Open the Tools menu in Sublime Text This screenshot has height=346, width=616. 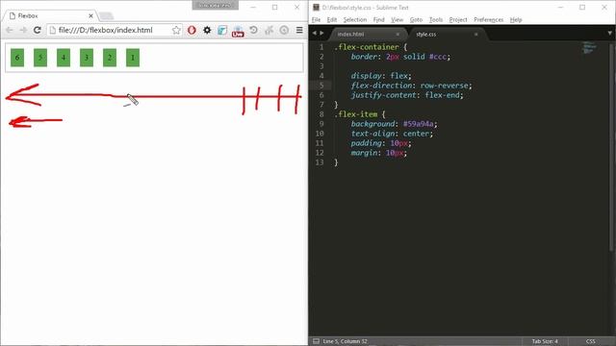[x=436, y=19]
